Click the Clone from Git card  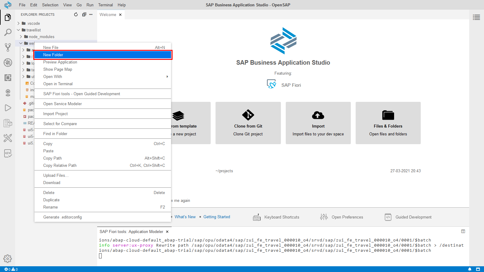pos(248,123)
